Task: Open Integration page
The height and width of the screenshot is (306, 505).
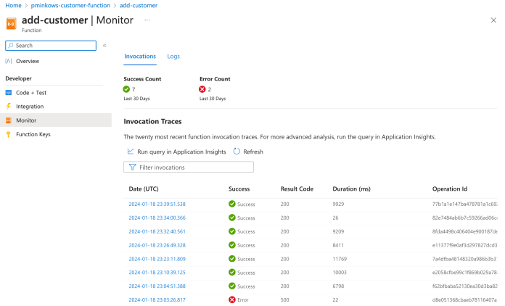Action: [30, 107]
